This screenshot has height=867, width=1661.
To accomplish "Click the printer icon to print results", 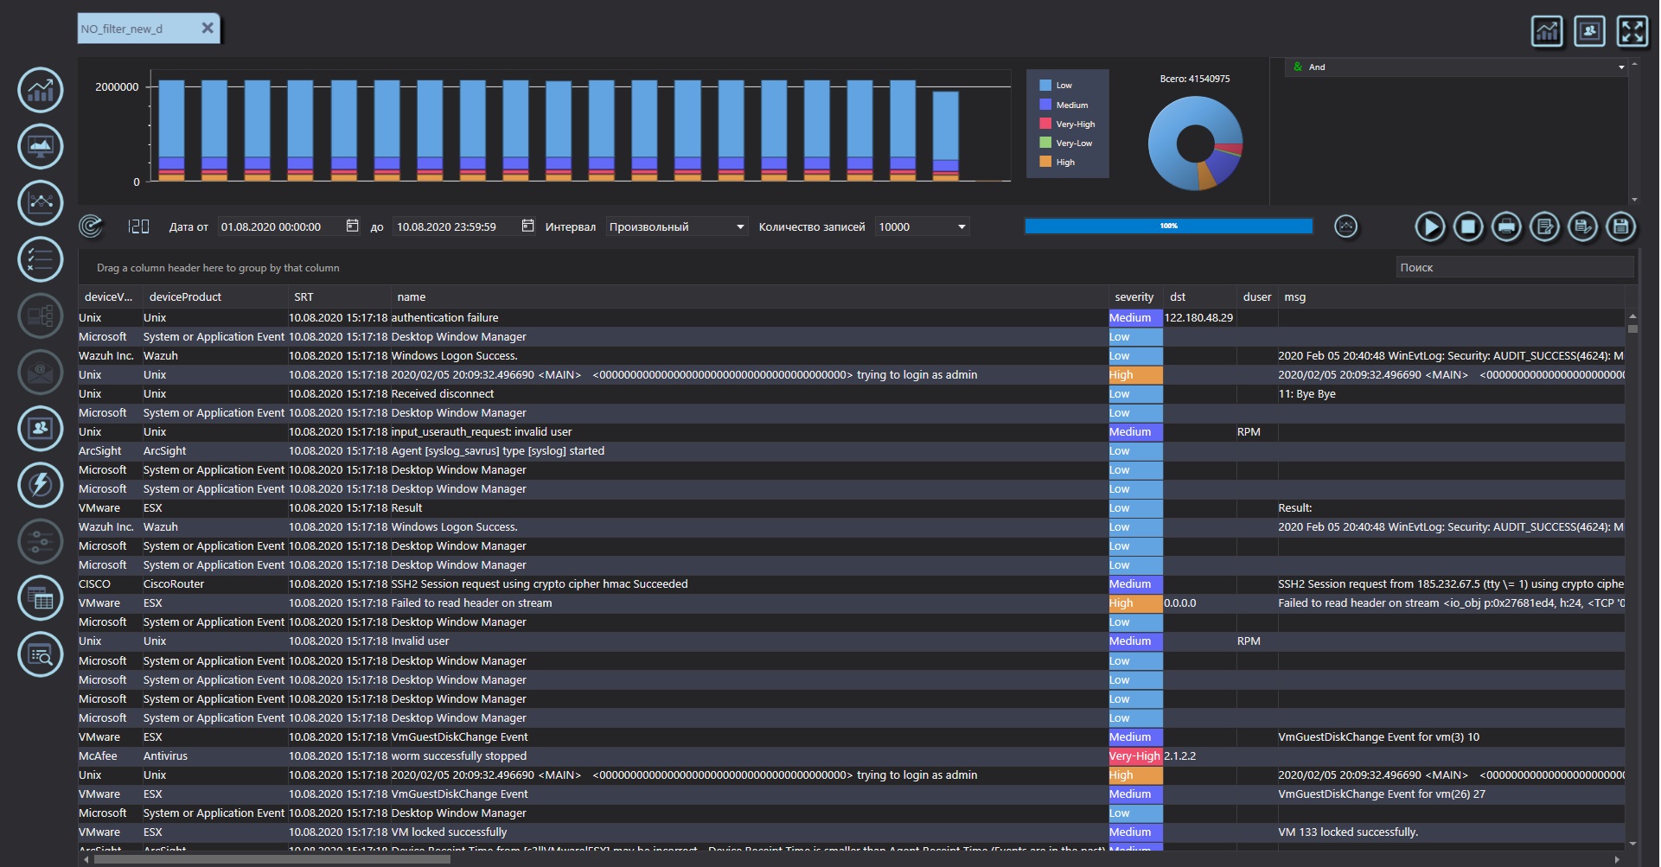I will [1506, 227].
